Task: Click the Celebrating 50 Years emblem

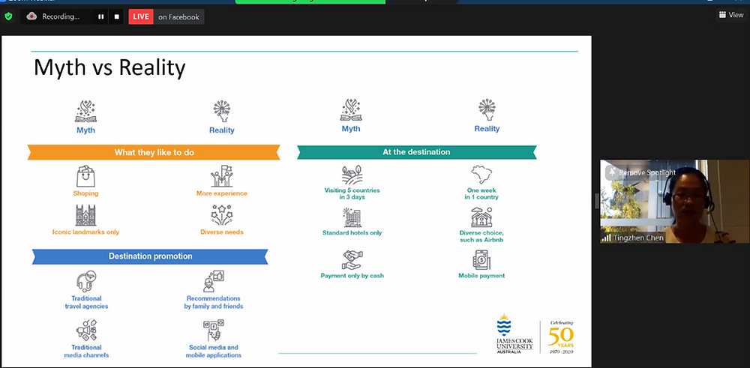Action: point(560,337)
